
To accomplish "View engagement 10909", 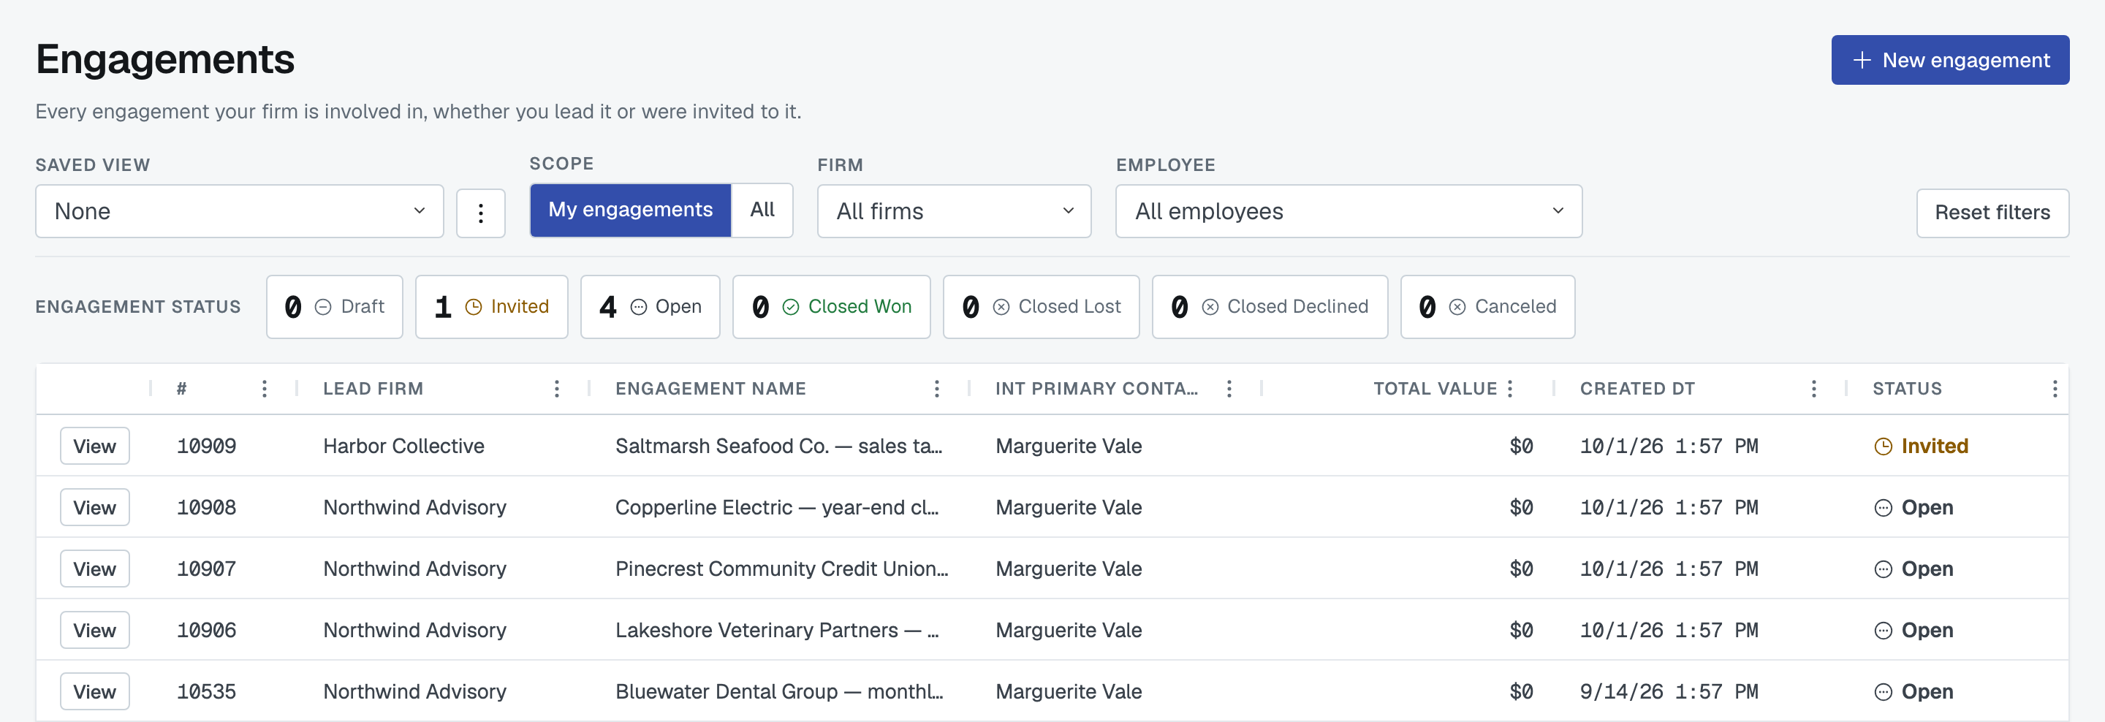I will click(x=95, y=446).
